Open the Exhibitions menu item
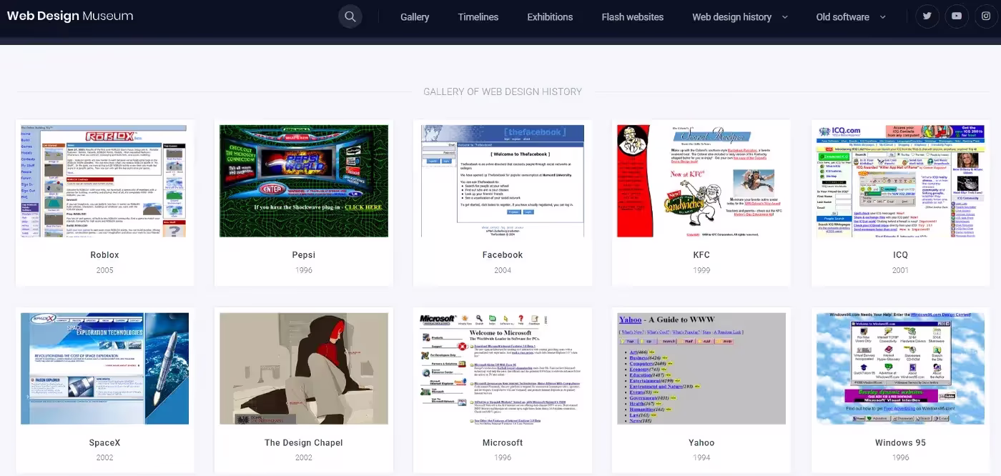 550,16
